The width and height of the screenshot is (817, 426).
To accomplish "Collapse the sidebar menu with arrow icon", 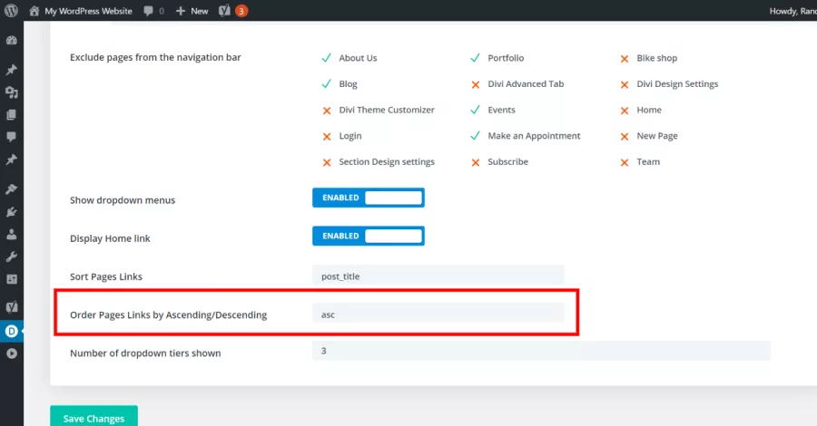I will tap(12, 353).
